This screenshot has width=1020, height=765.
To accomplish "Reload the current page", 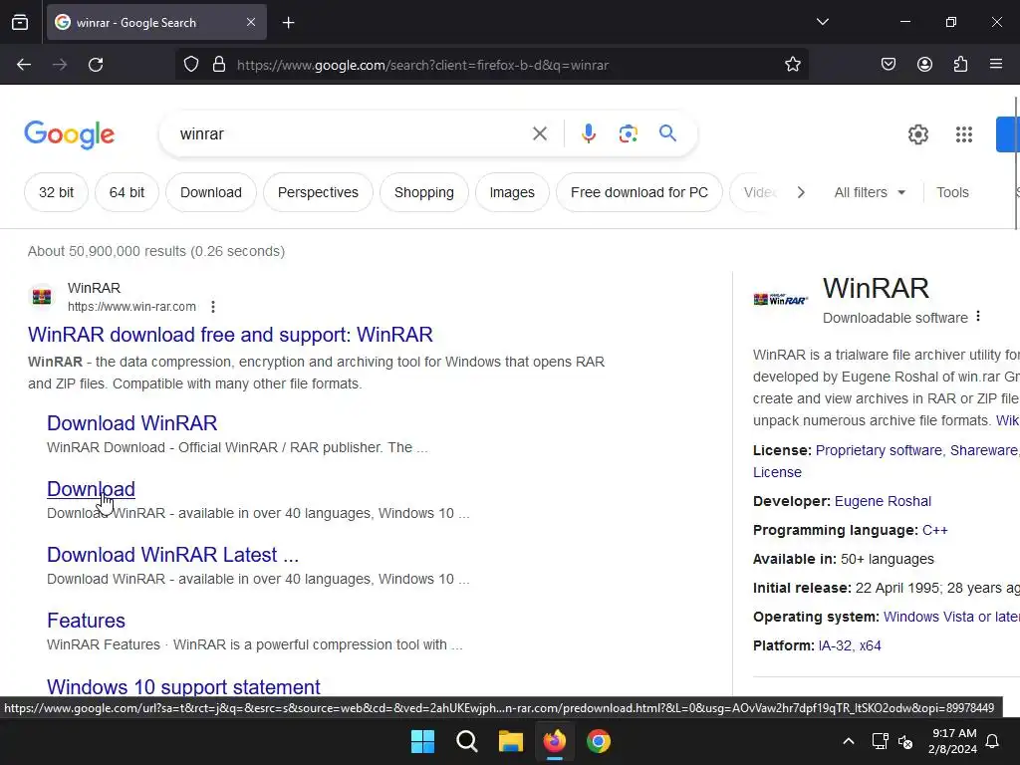I will tap(96, 65).
